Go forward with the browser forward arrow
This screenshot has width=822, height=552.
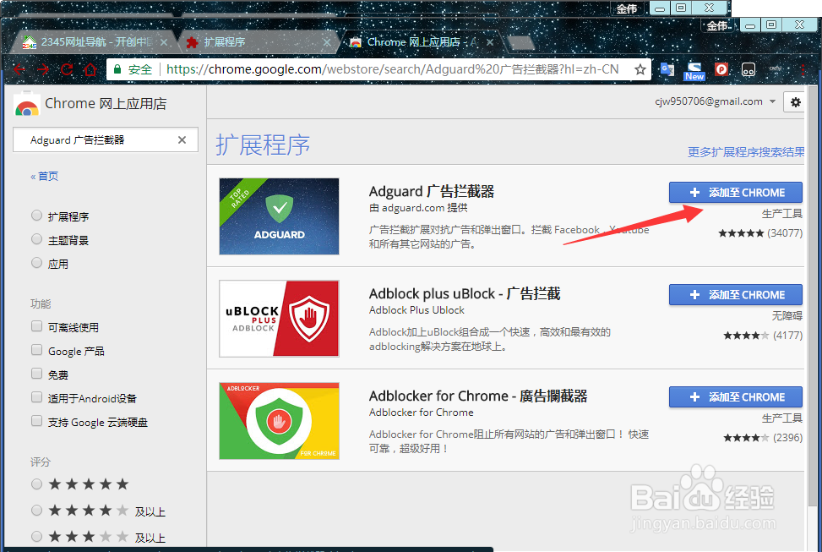pyautogui.click(x=43, y=69)
